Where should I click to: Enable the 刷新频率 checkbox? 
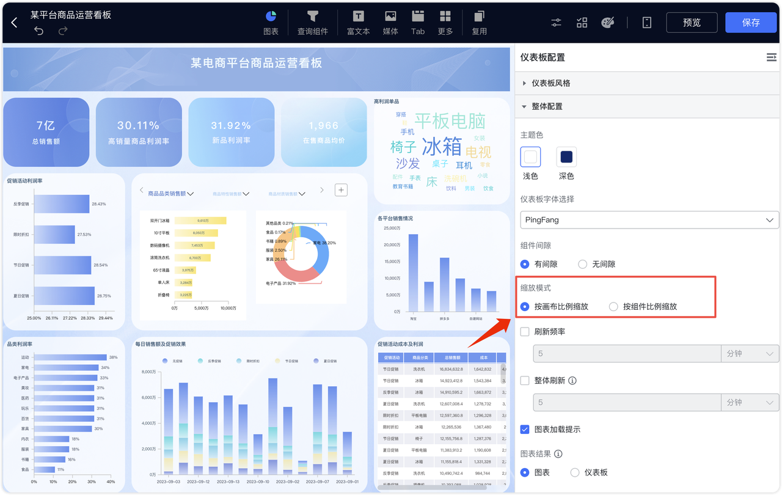[525, 332]
